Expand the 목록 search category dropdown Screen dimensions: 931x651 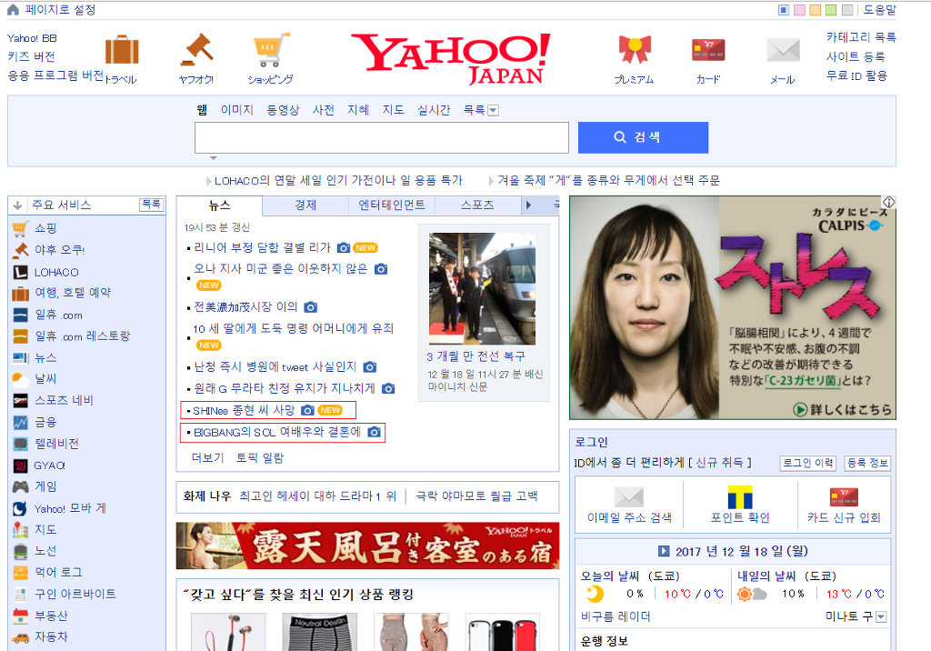click(x=493, y=111)
